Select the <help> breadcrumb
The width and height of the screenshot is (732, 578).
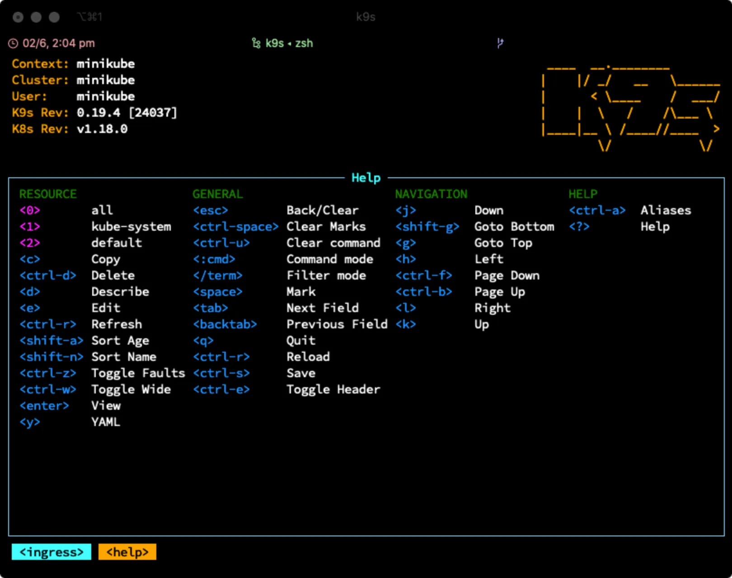pyautogui.click(x=127, y=552)
